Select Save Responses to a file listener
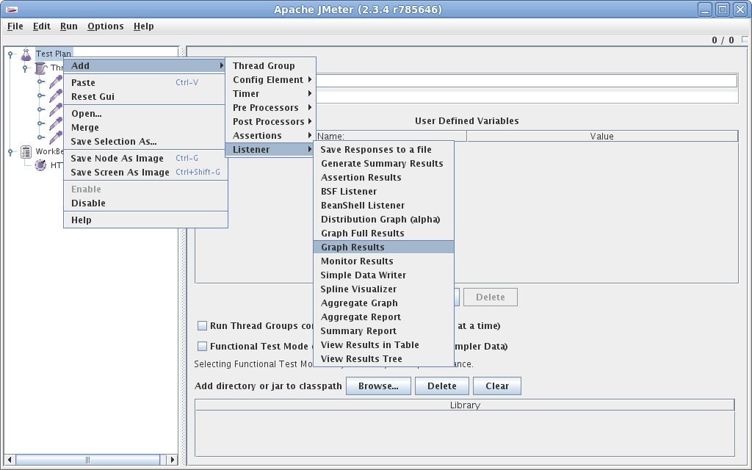Screen dimensions: 752x470 coord(383,150)
